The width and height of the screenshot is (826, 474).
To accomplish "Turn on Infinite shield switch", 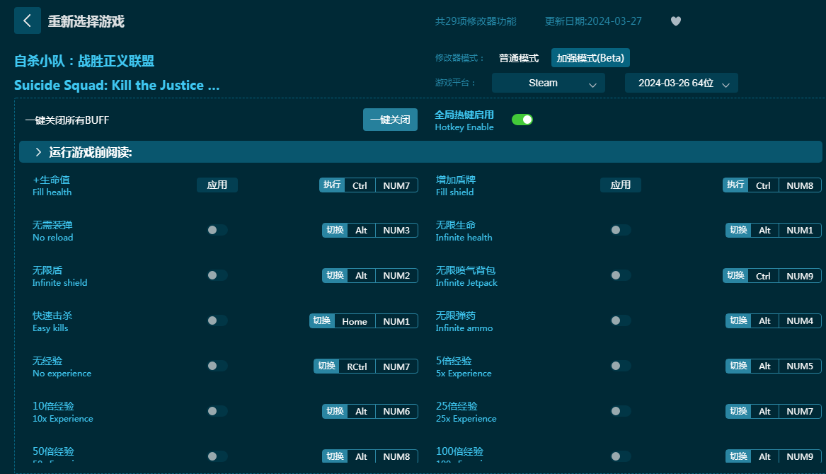I will (217, 275).
